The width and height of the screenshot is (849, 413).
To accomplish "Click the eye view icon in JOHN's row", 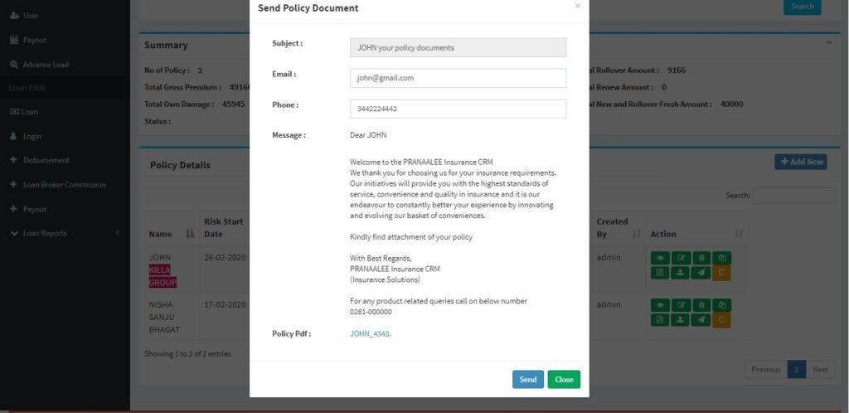I will (x=660, y=258).
